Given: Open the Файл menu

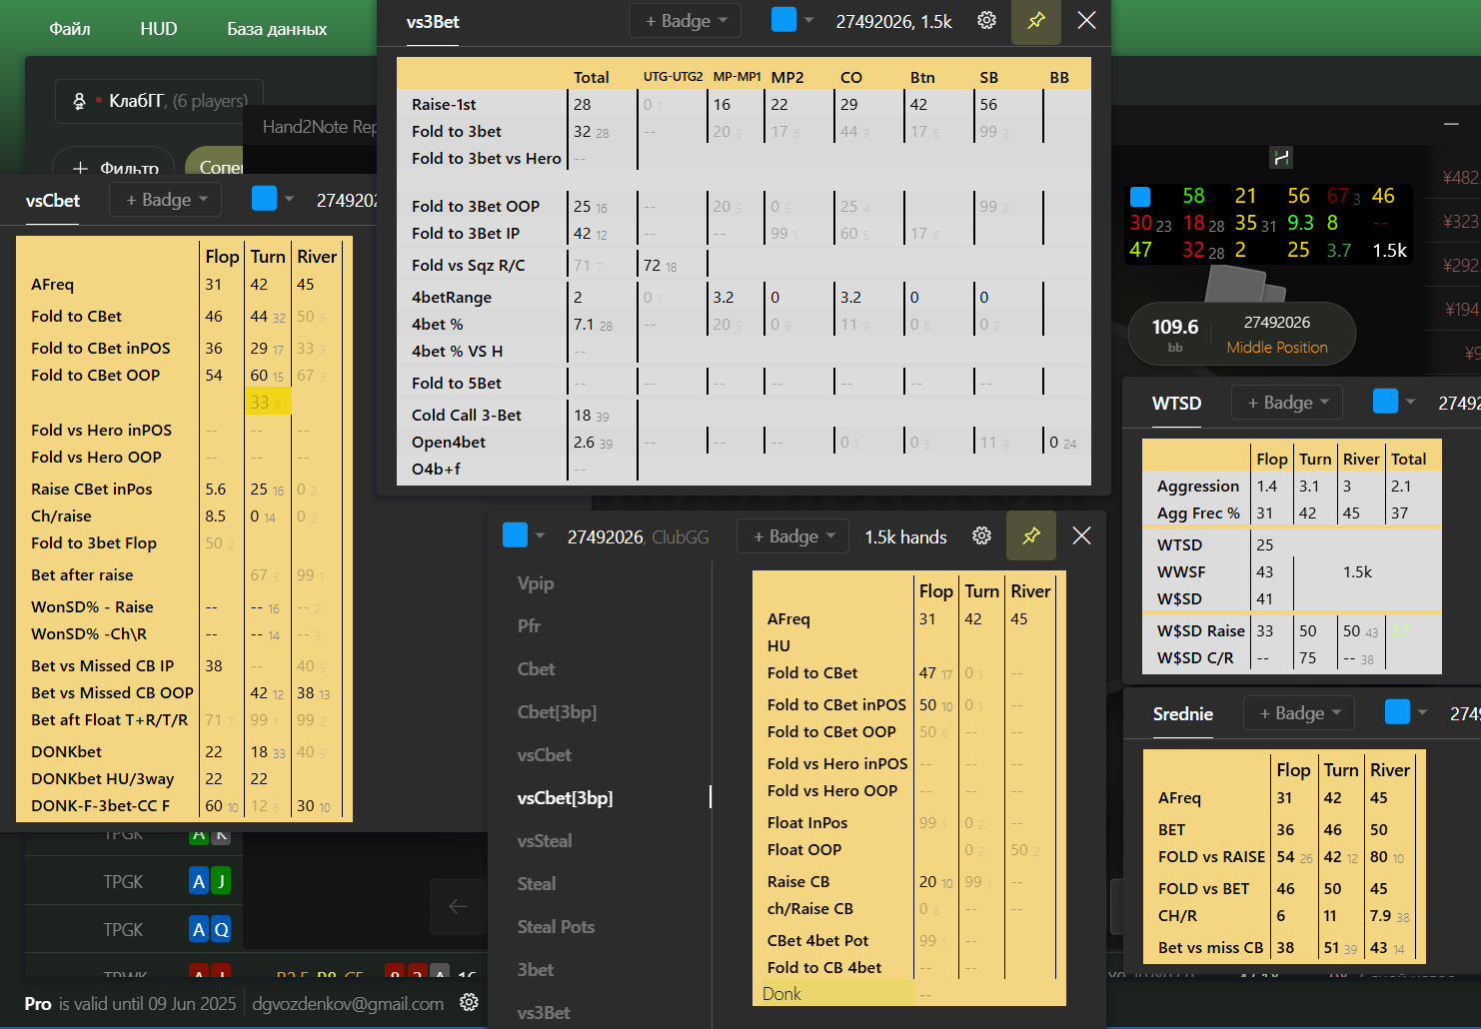Looking at the screenshot, I should pyautogui.click(x=70, y=29).
